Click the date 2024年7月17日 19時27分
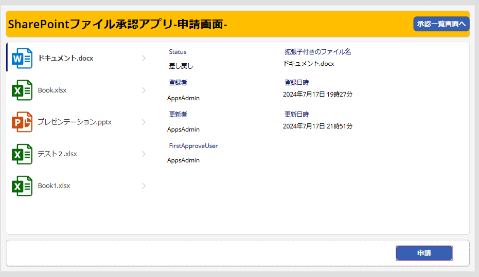479x277 pixels. [x=317, y=94]
